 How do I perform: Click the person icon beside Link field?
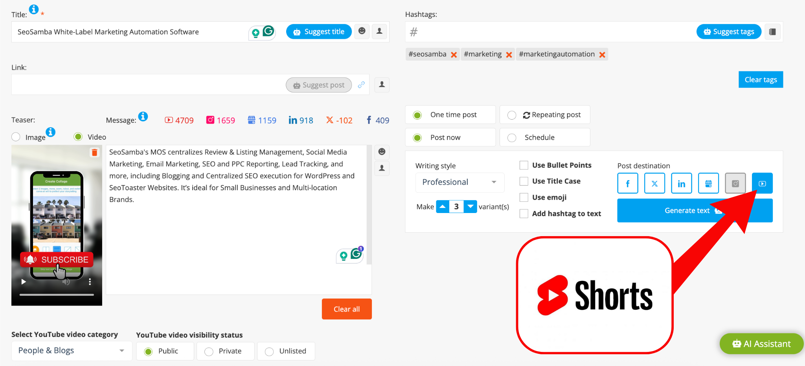pos(382,85)
